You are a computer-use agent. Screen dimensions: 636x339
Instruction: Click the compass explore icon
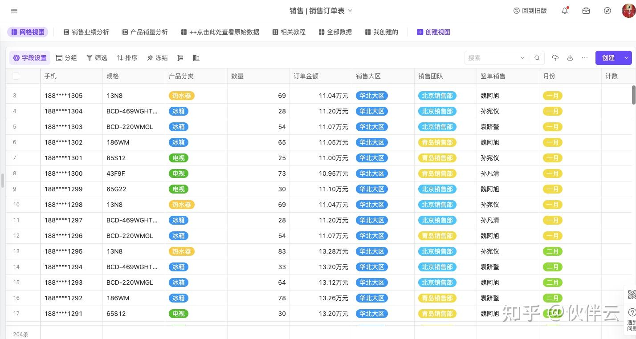click(607, 11)
